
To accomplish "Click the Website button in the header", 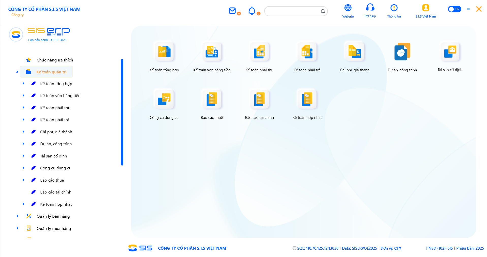I will tap(348, 11).
